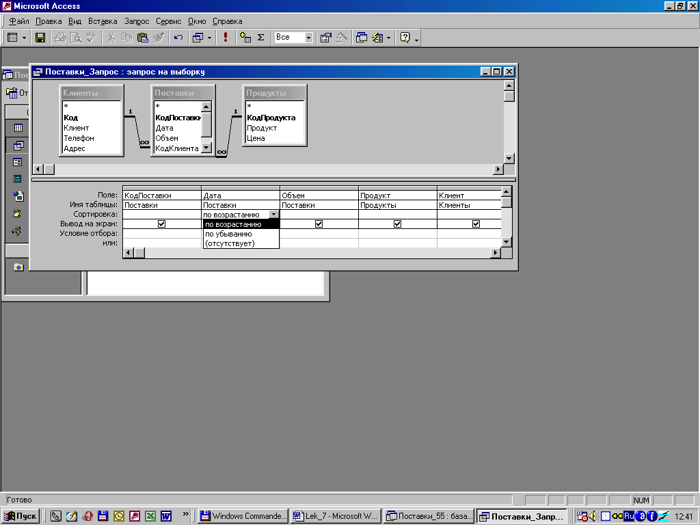Choose '(отсутствует)' in the sort list
The width and height of the screenshot is (700, 525).
coord(241,243)
